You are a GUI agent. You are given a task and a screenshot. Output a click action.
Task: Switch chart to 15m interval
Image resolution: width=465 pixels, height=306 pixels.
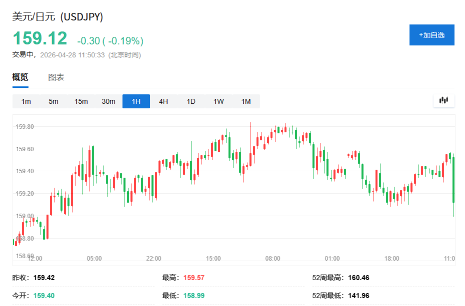[81, 101]
